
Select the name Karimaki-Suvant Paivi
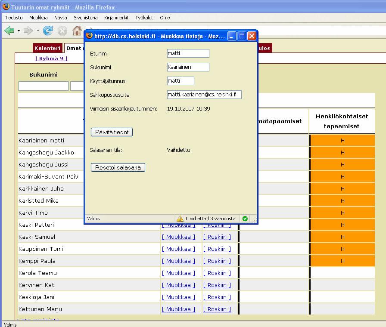click(x=49, y=176)
